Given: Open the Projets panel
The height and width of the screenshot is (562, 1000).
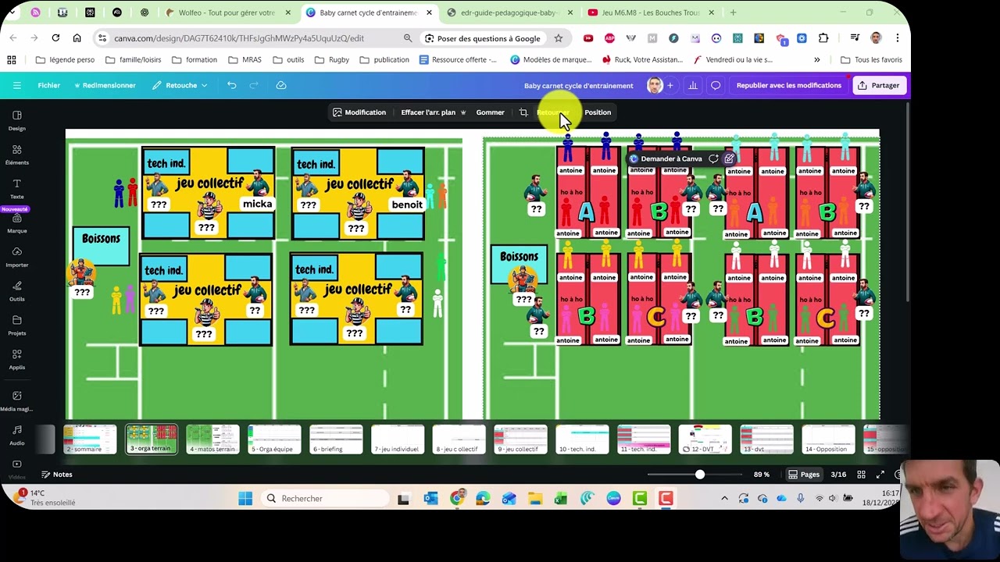Looking at the screenshot, I should [17, 325].
